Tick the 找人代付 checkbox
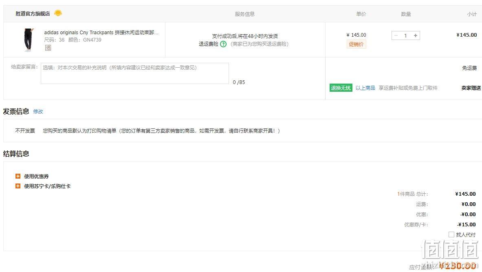The height and width of the screenshot is (272, 482). tap(451, 234)
